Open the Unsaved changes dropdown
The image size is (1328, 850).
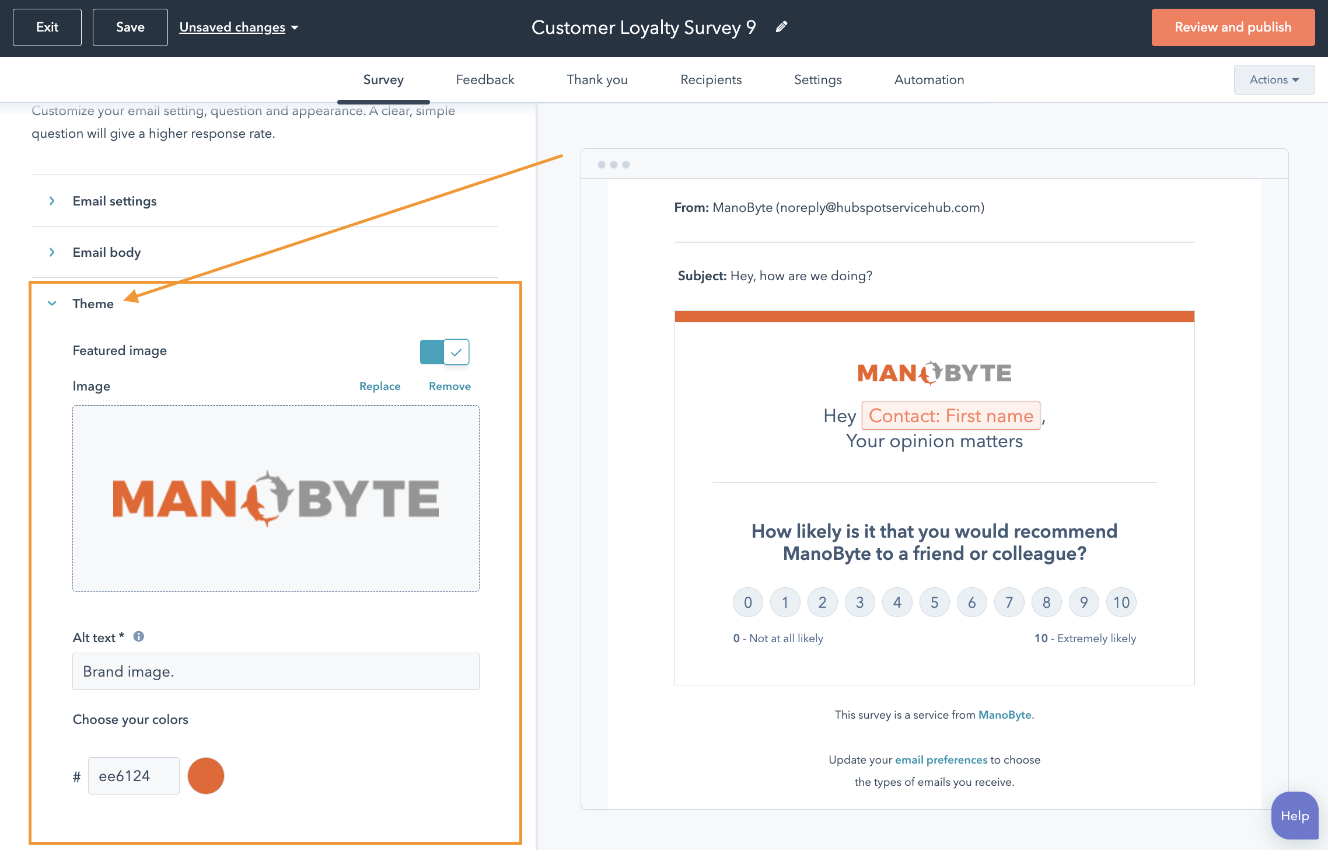[239, 27]
